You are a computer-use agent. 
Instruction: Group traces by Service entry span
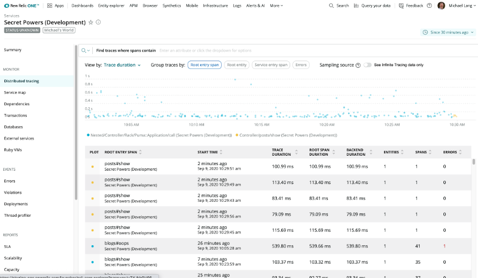coord(271,65)
